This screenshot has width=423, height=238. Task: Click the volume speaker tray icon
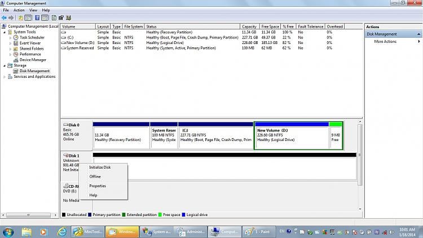392,232
